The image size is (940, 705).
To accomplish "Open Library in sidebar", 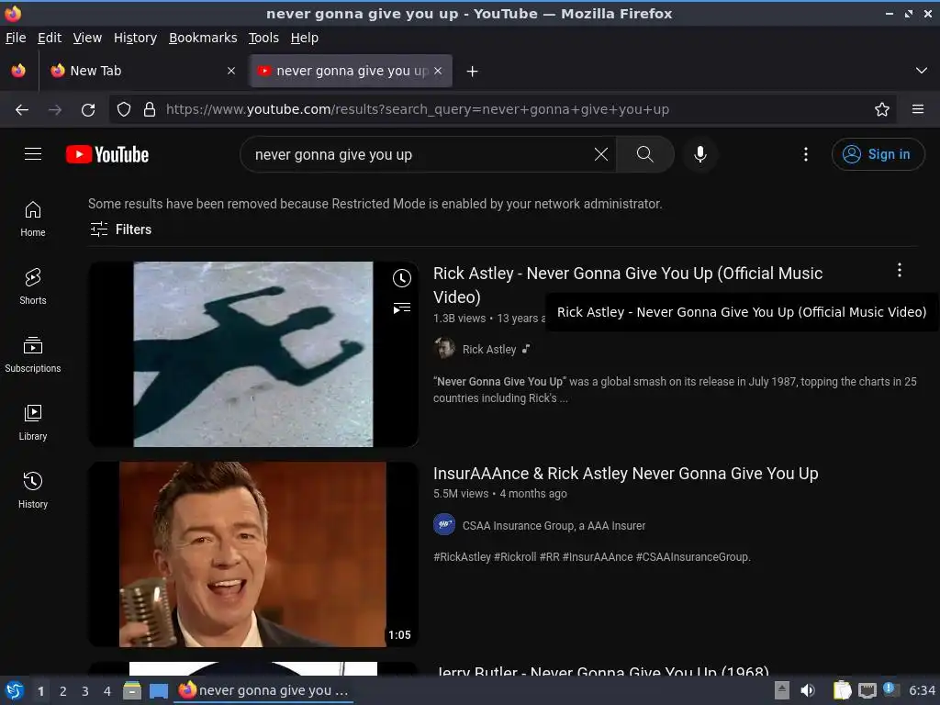I will [33, 422].
